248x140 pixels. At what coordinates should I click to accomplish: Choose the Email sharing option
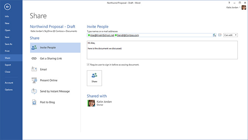55,69
